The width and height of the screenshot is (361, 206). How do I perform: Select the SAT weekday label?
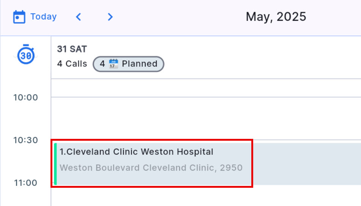[x=78, y=49]
